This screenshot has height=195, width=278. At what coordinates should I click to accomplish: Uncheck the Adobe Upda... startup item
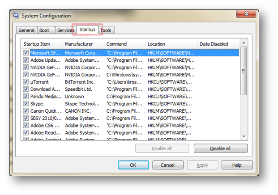26,60
